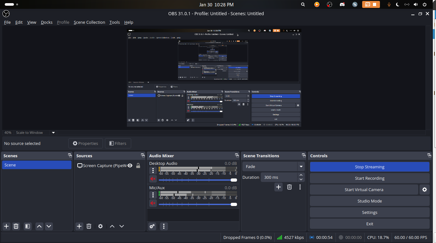Open advanced audio properties gears icon
The image size is (436, 243).
click(x=152, y=226)
